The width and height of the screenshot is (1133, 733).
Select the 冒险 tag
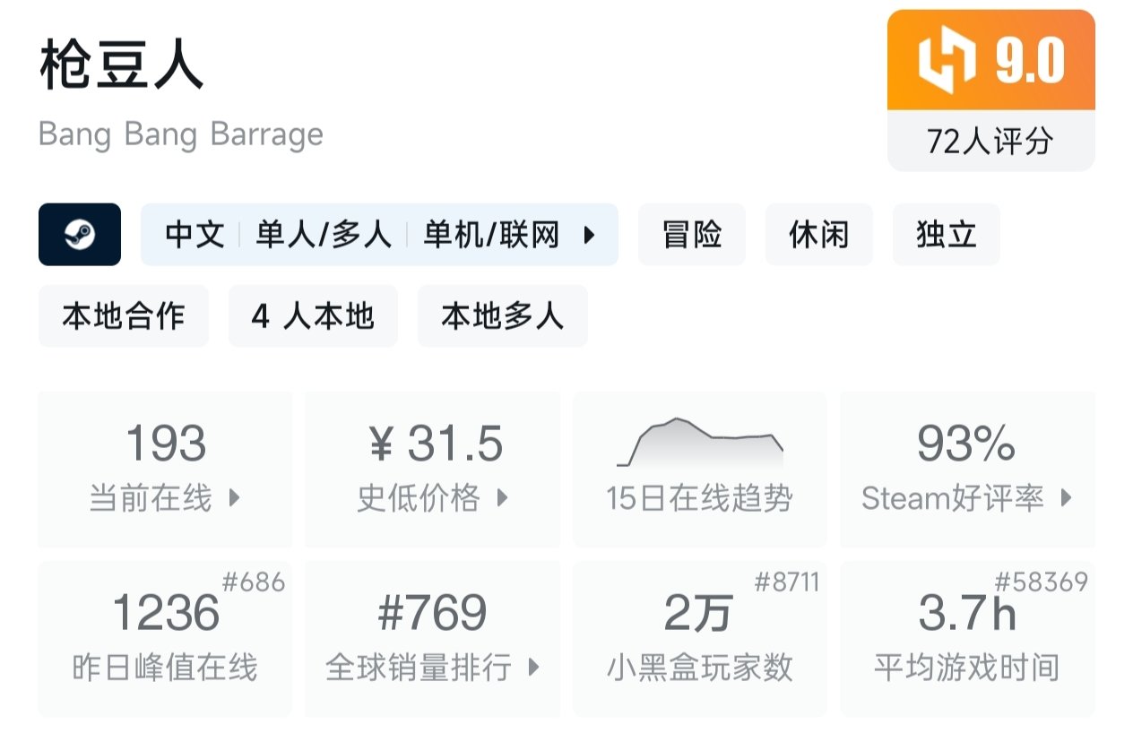pyautogui.click(x=691, y=235)
